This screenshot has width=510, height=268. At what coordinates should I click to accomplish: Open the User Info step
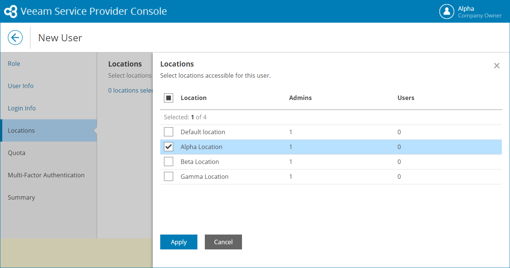(x=21, y=86)
